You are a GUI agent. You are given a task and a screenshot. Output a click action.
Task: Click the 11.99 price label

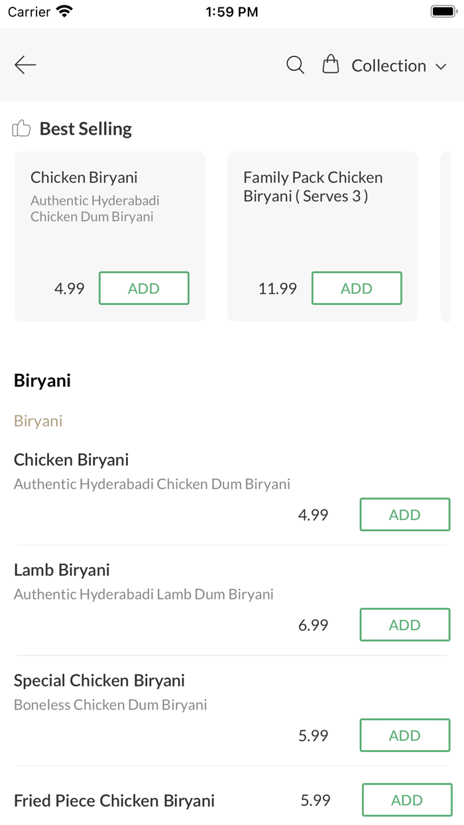coord(277,288)
